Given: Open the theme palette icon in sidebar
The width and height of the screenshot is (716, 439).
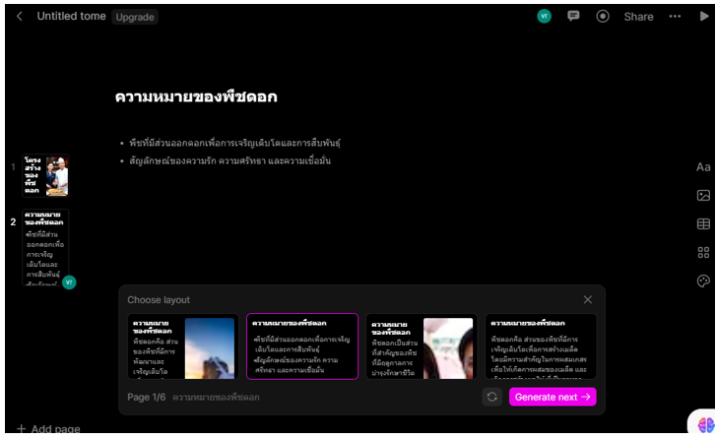Looking at the screenshot, I should (x=703, y=281).
